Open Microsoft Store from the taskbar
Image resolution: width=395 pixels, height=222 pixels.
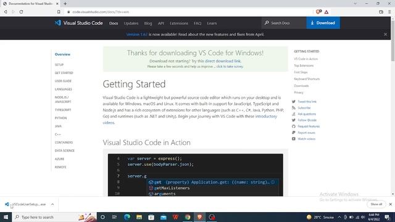click(151, 217)
